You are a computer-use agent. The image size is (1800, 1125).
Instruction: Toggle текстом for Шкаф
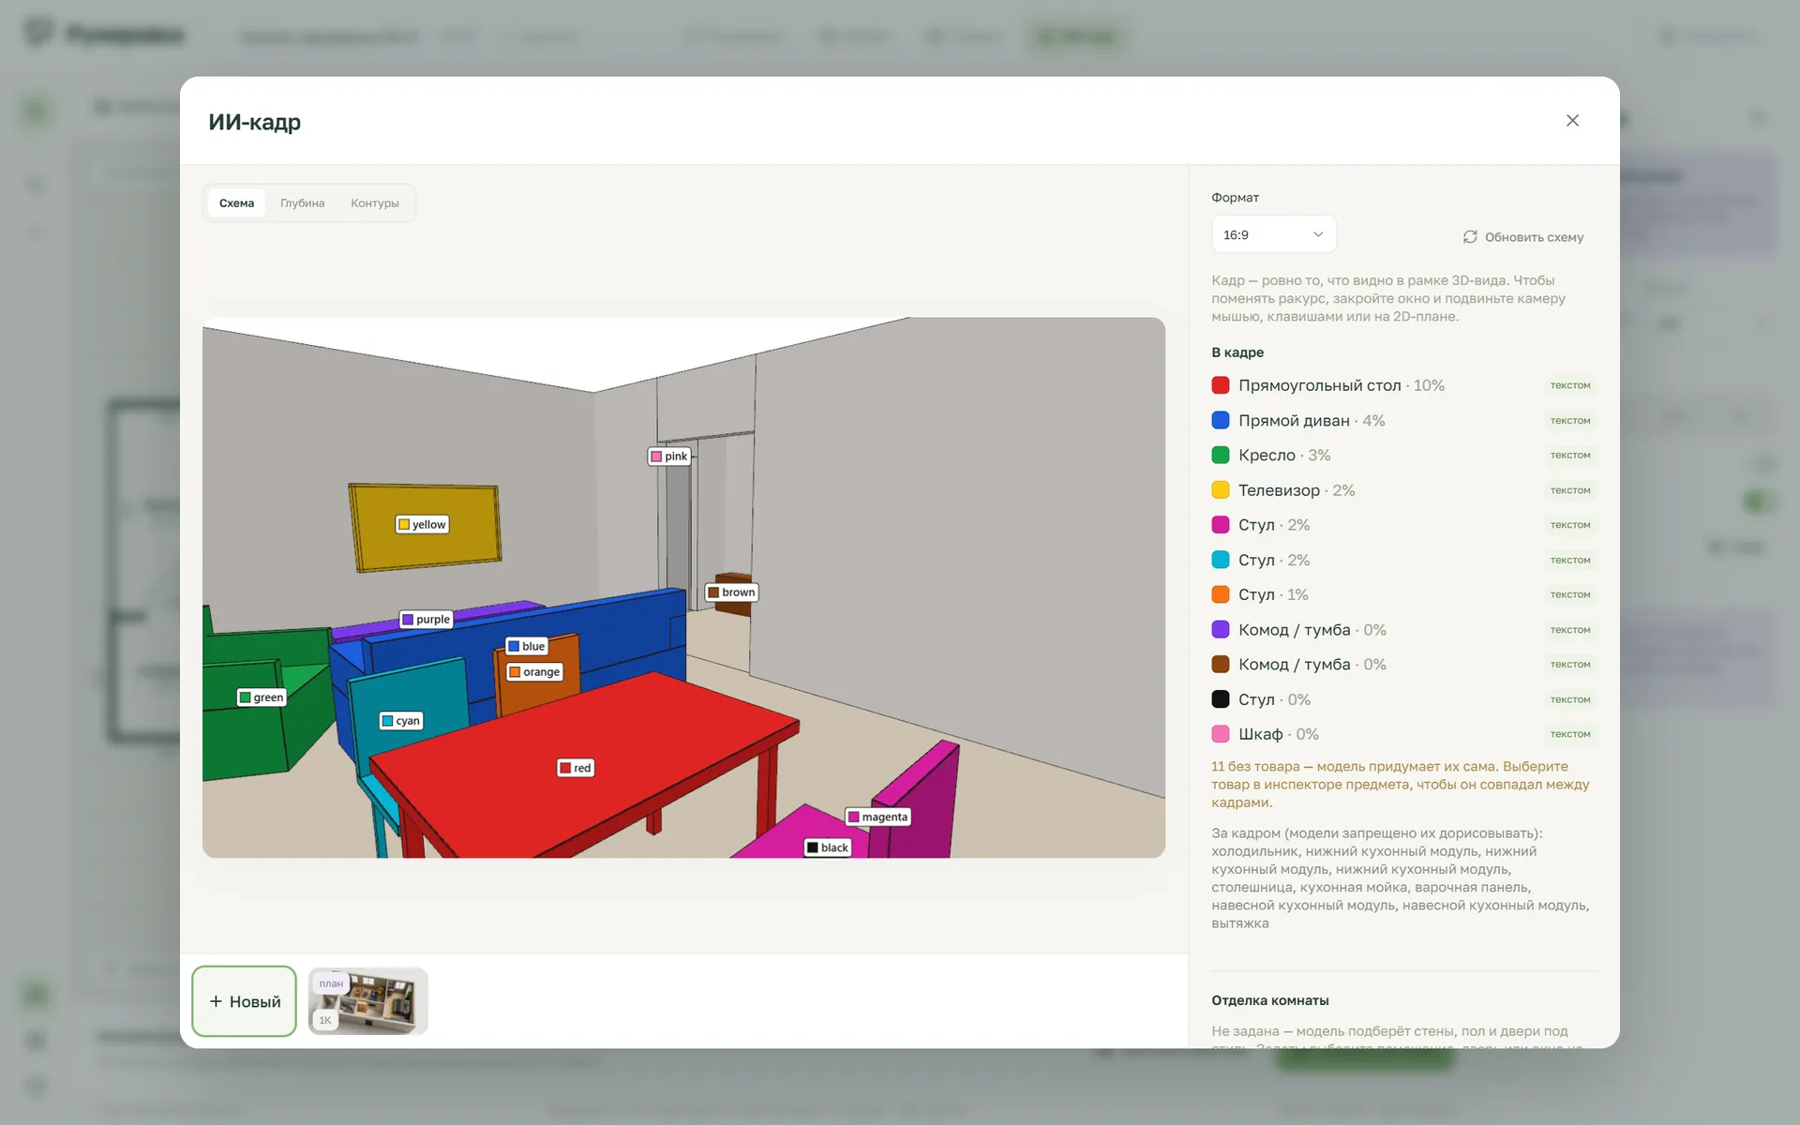point(1570,734)
